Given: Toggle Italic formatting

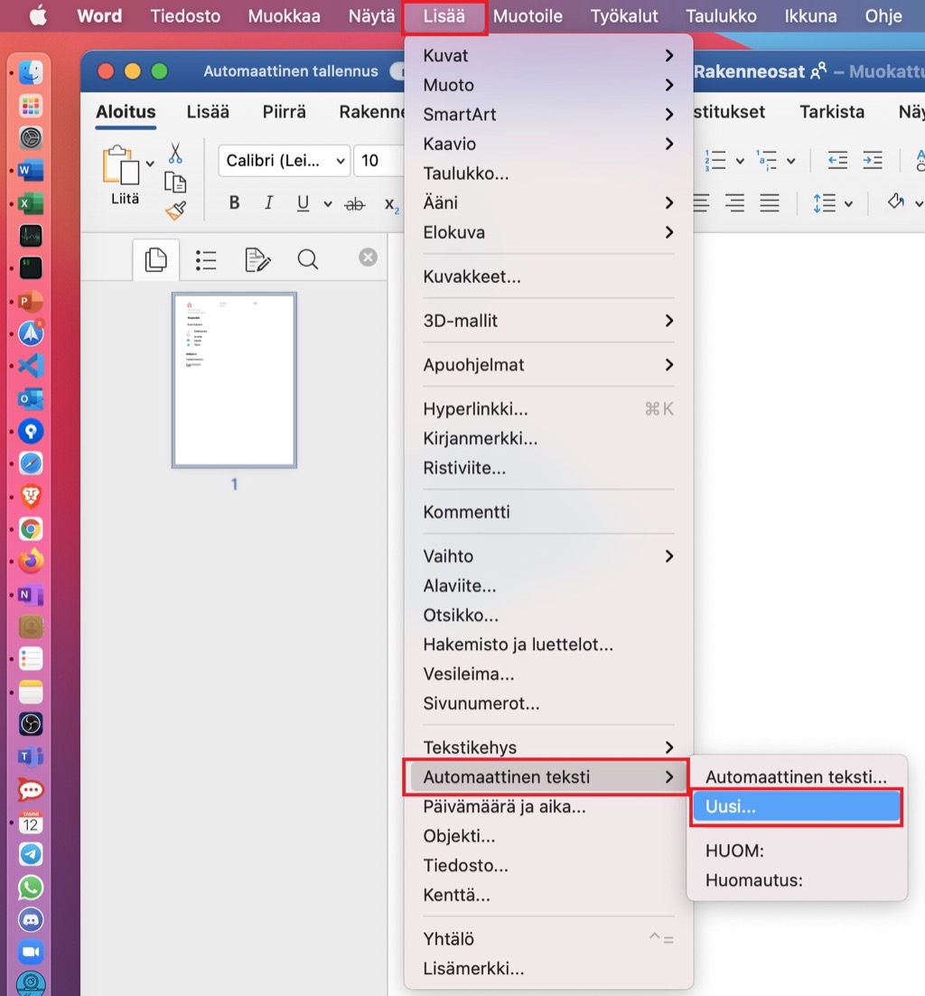Looking at the screenshot, I should coord(268,203).
